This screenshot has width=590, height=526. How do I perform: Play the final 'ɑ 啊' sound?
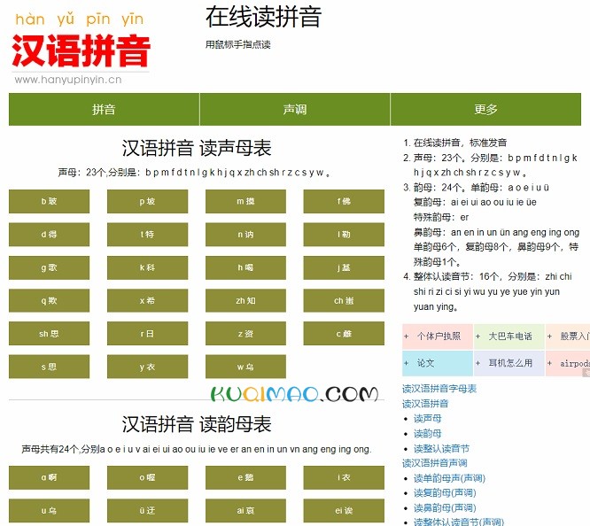coord(49,478)
